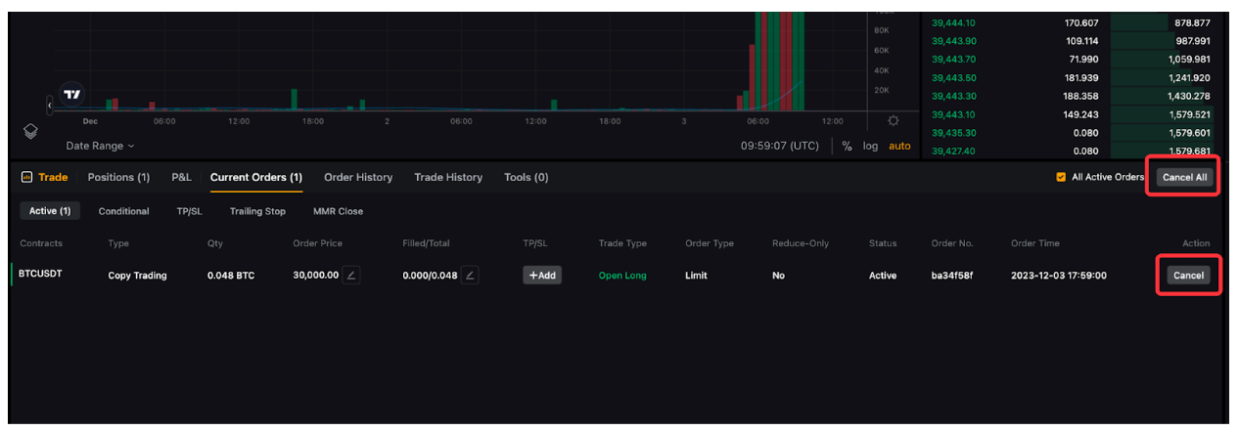Click the TradingView logo icon
The image size is (1239, 430).
[x=72, y=95]
